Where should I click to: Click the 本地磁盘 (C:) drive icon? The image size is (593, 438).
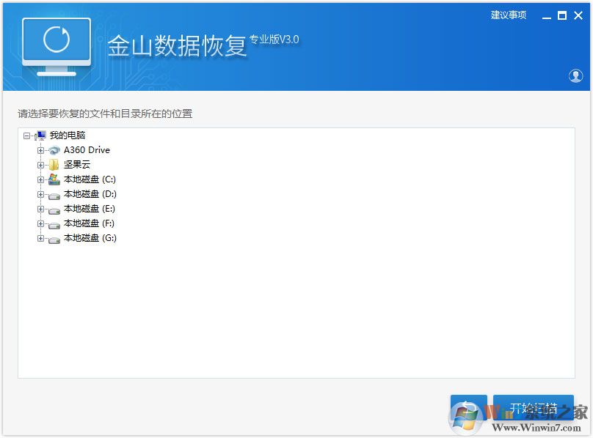click(53, 179)
